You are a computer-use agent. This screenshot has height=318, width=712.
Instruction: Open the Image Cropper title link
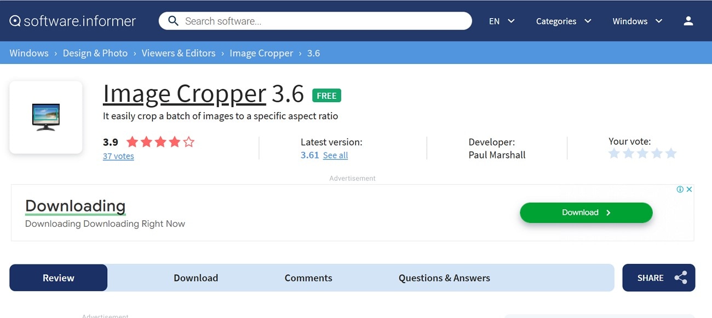(185, 93)
